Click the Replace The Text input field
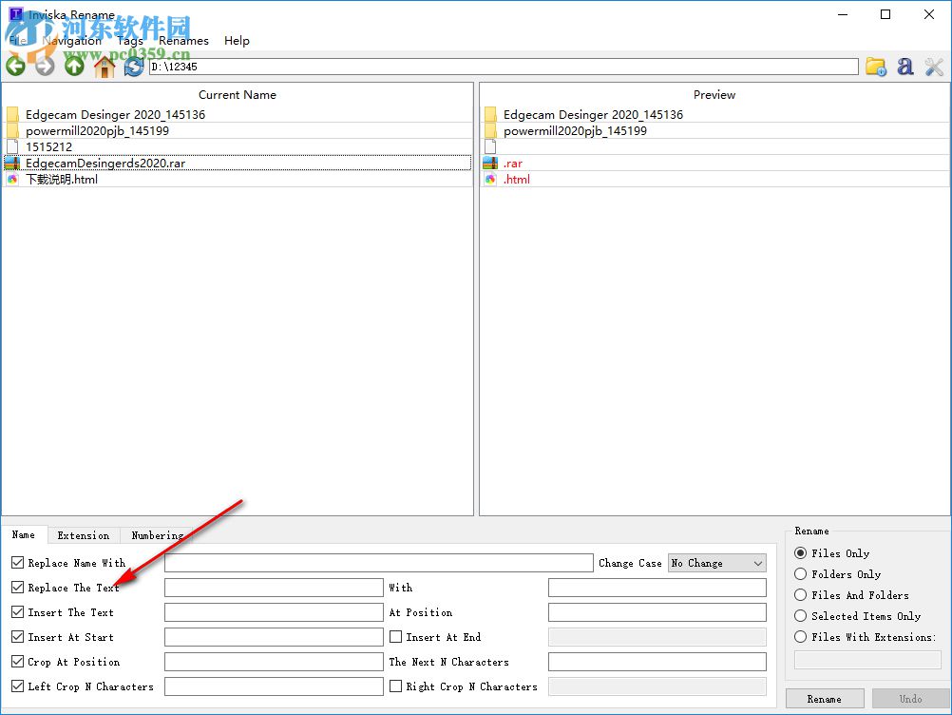The height and width of the screenshot is (715, 952). (x=274, y=588)
